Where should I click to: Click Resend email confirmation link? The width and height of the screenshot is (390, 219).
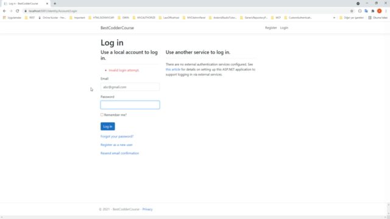pyautogui.click(x=119, y=153)
